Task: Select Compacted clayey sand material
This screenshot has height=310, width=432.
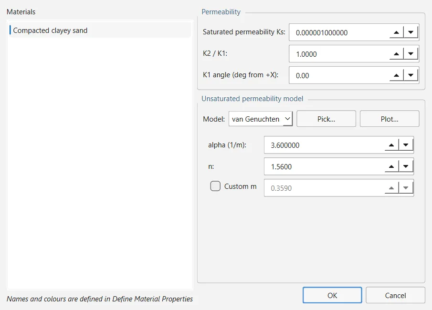Action: (x=100, y=30)
